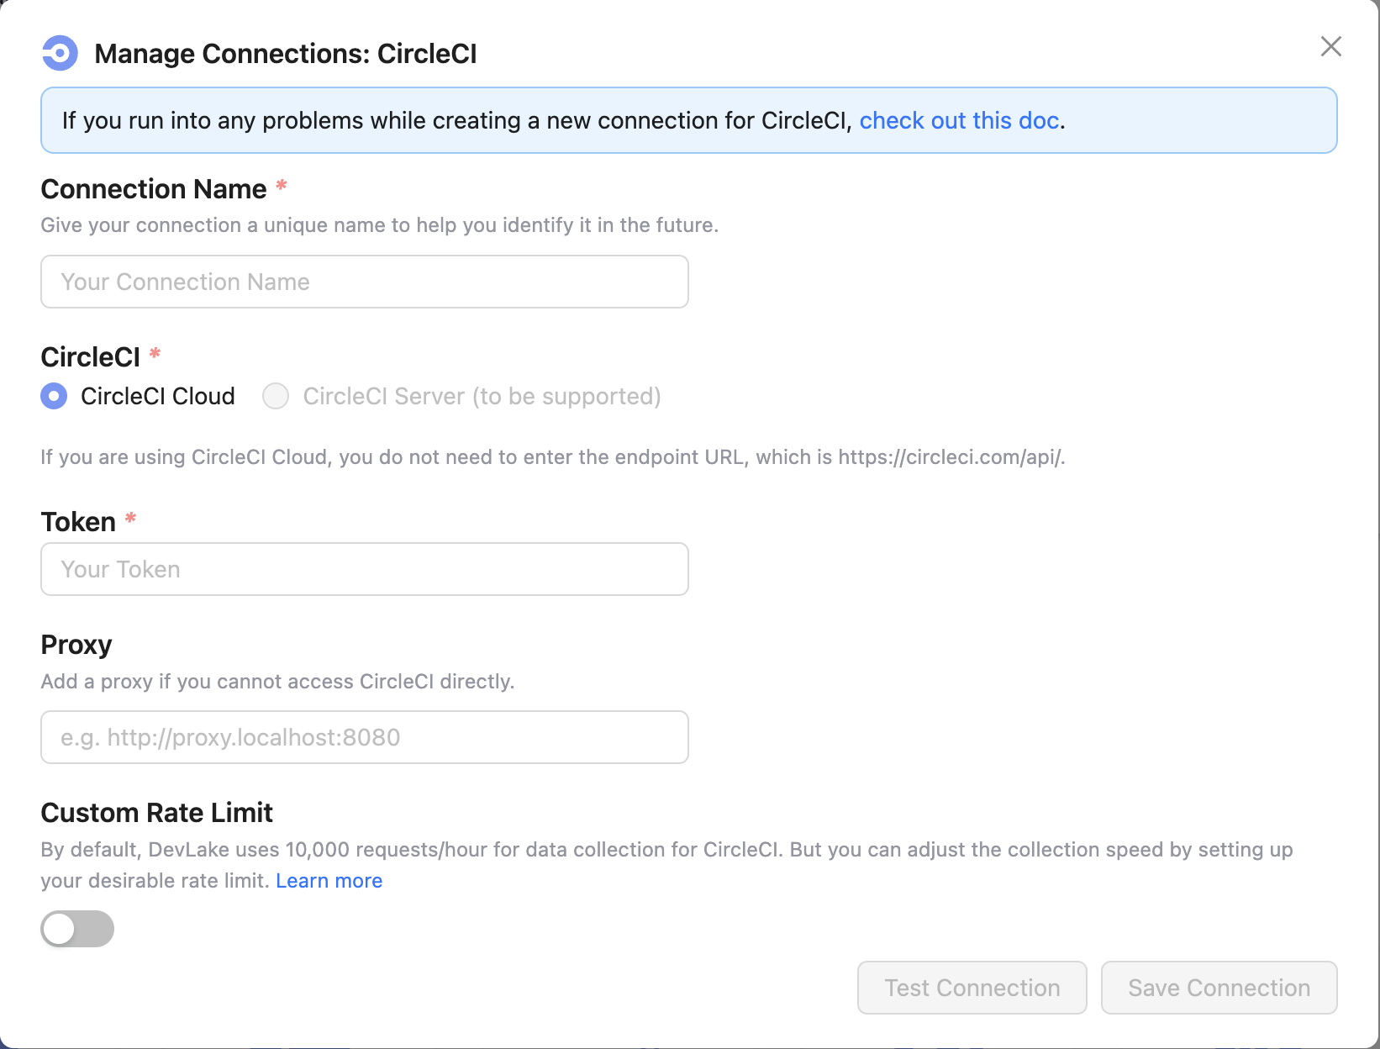
Task: Focus the proxy URL input field
Action: coord(365,737)
